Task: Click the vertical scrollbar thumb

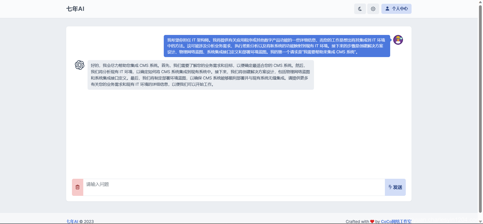Action: tap(480, 108)
